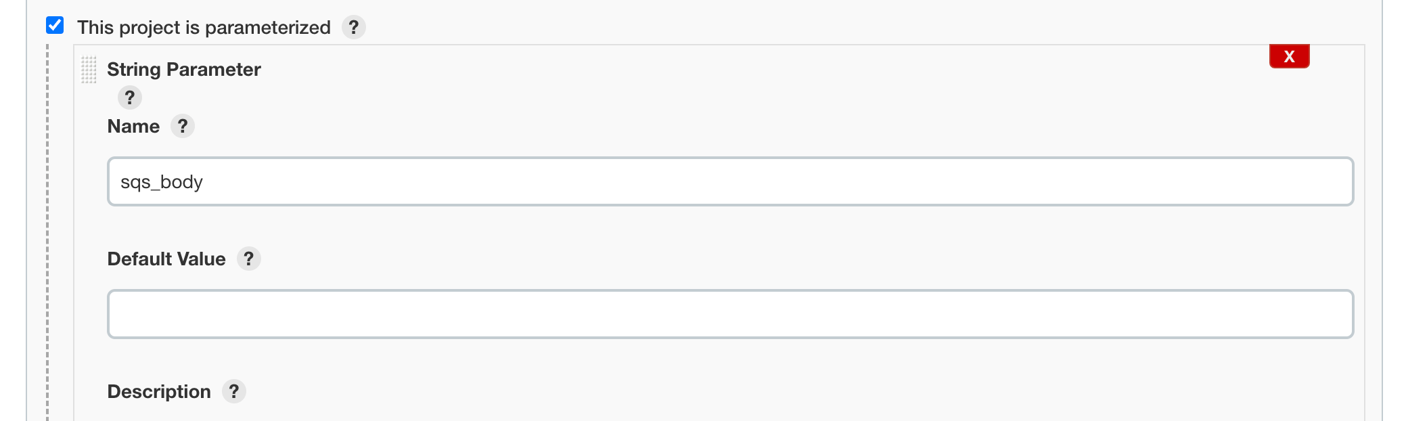Click into the Name input showing sqs_body
1406x421 pixels.
[x=406, y=181]
